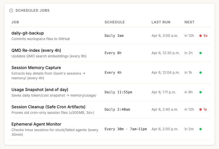Click last run 'Apr 6, 3:00 a.m.'
219x149 pixels.
[x=165, y=36]
